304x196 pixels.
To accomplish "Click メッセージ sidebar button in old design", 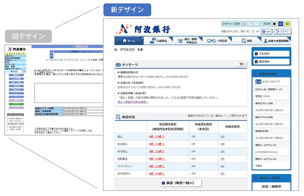I will [16, 93].
